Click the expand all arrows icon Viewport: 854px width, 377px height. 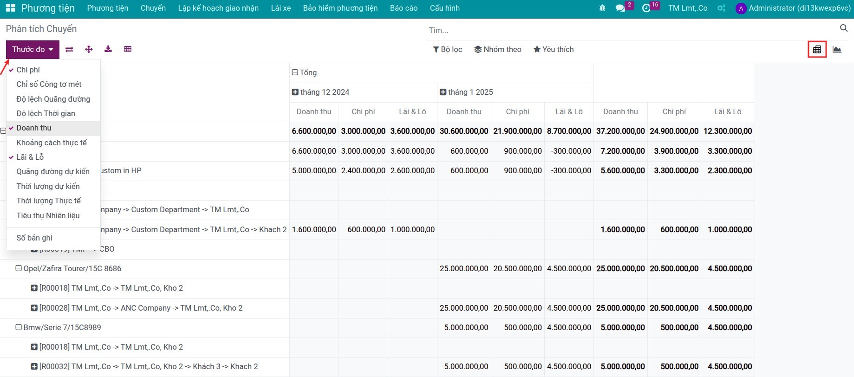[x=89, y=49]
